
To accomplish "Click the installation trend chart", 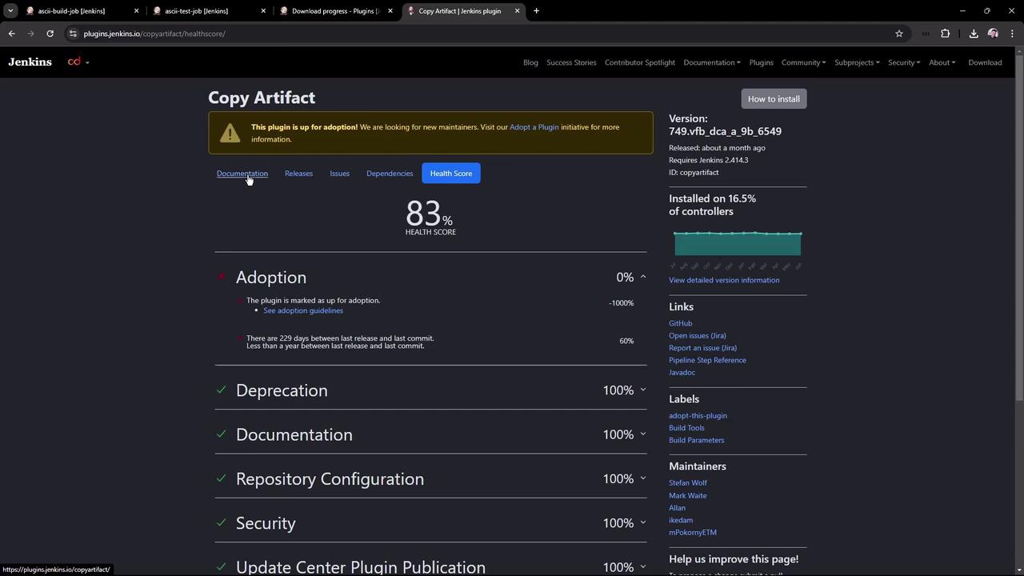I will (737, 244).
